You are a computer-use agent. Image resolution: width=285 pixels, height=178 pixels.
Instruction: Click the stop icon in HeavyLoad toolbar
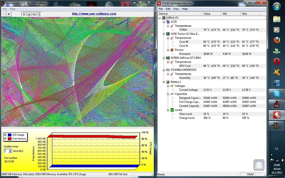click(x=24, y=14)
